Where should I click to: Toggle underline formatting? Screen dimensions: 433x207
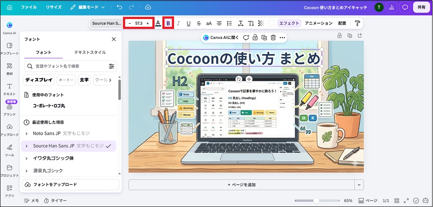(189, 23)
